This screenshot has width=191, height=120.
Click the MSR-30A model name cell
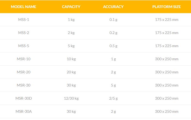point(23,111)
